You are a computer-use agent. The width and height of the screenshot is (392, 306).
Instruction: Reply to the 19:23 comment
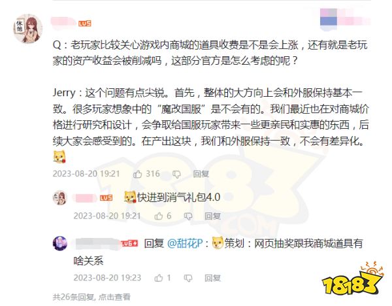212,278
